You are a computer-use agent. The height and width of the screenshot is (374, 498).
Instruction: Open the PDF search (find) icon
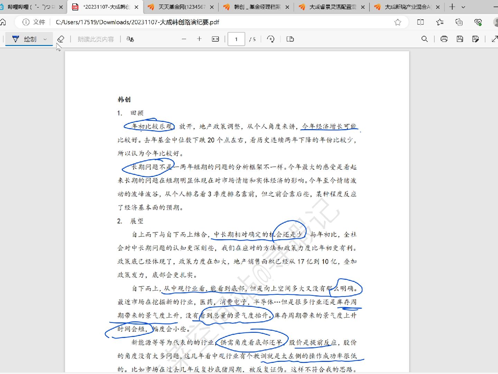425,39
